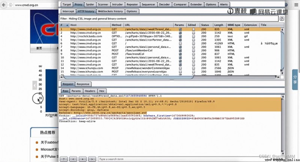Image resolution: width=300 pixels, height=162 pixels.
Task: Toggle Edited checkbox for row 12
Action: pos(193,65)
